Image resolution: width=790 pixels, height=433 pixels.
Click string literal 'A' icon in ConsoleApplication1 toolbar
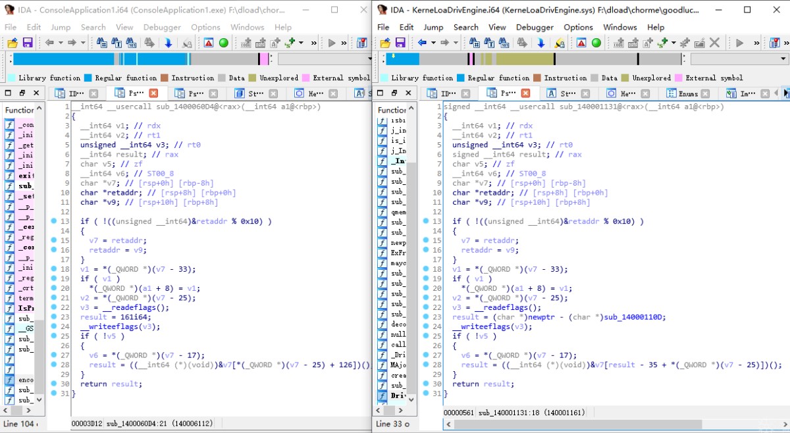click(275, 43)
